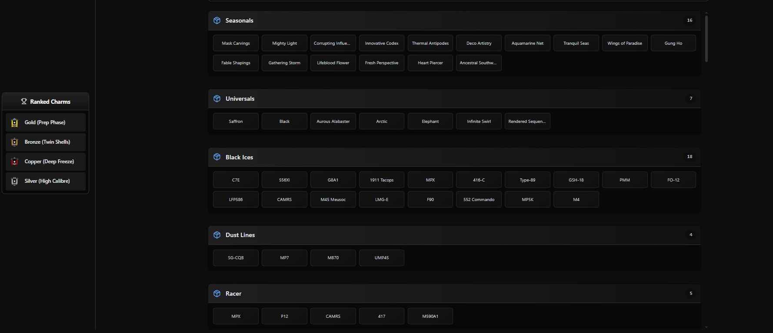The image size is (773, 333).
Task: Click the 552 Commando button
Action: (479, 200)
